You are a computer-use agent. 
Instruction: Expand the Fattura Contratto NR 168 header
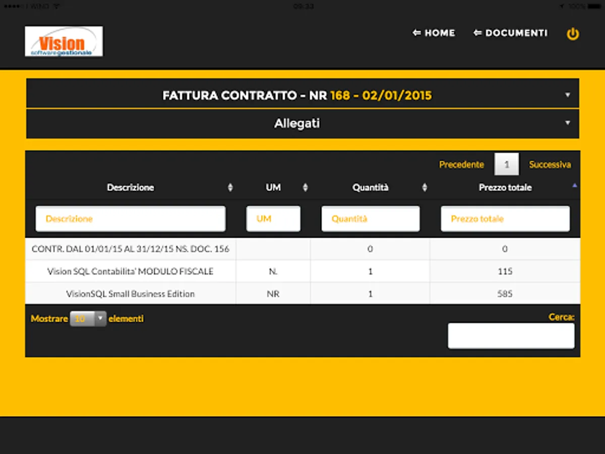coord(302,94)
